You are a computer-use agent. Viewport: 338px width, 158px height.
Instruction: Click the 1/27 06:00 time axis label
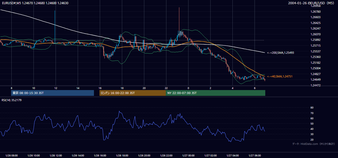click(x=255, y=156)
